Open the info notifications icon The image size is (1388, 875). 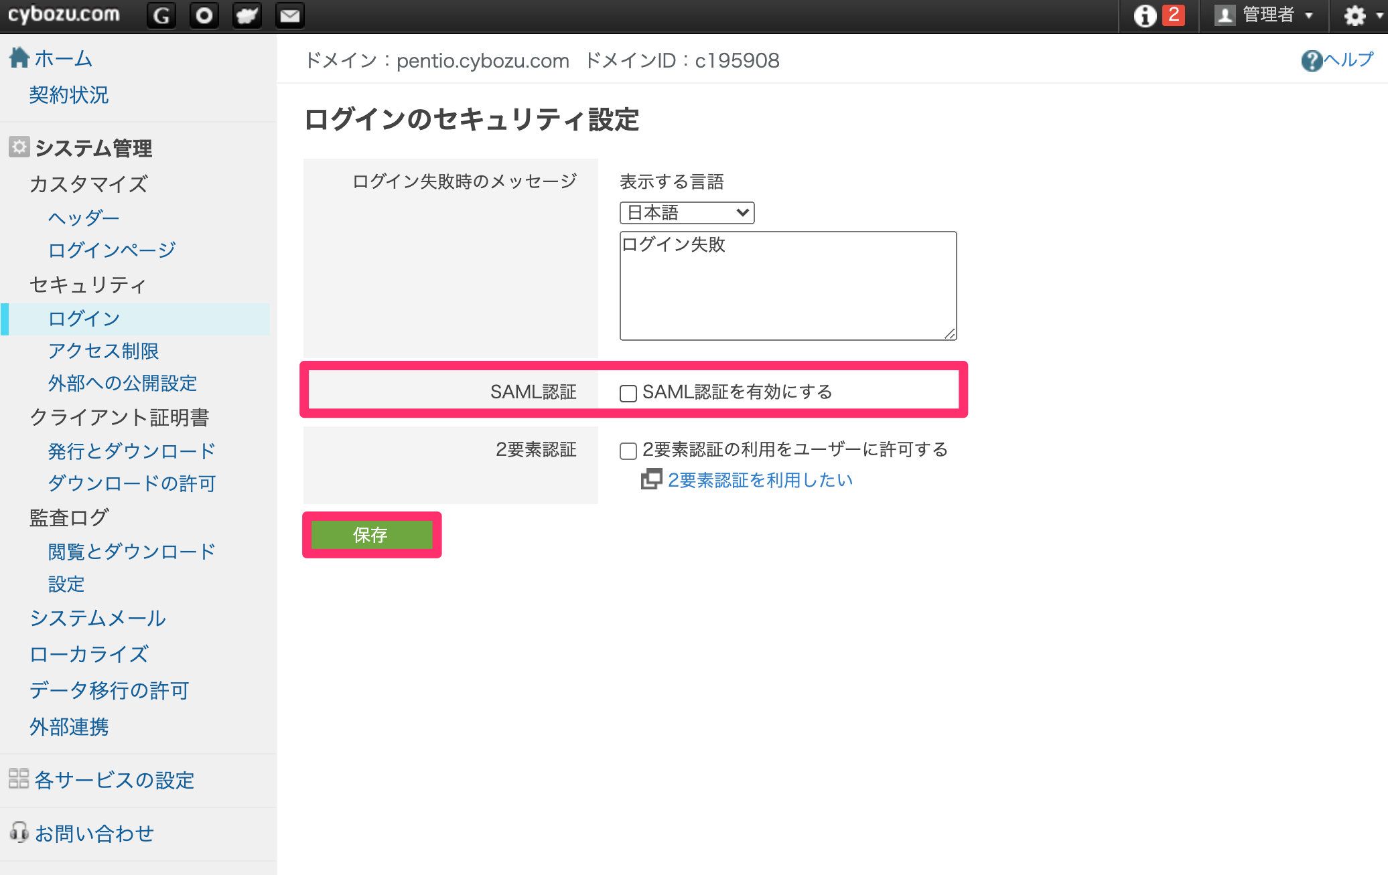(1145, 15)
